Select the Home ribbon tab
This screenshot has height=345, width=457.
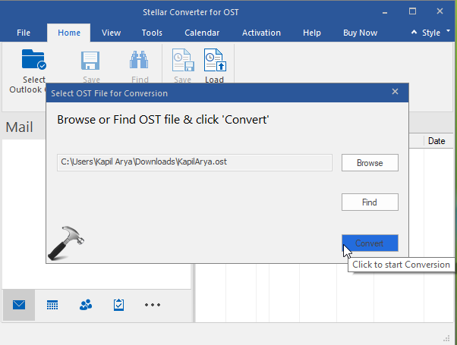coord(69,33)
